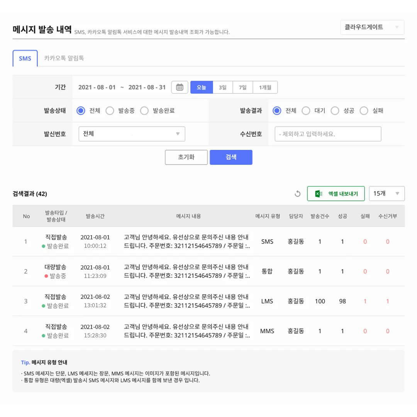Select 실패 option in 발송결과
Image resolution: width=417 pixels, height=417 pixels.
[x=364, y=111]
